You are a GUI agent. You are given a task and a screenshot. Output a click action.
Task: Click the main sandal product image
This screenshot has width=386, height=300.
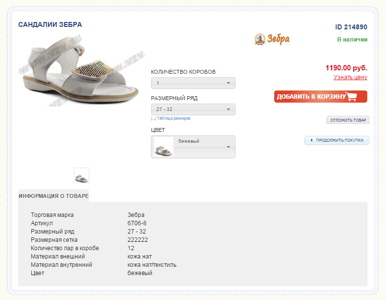82,71
